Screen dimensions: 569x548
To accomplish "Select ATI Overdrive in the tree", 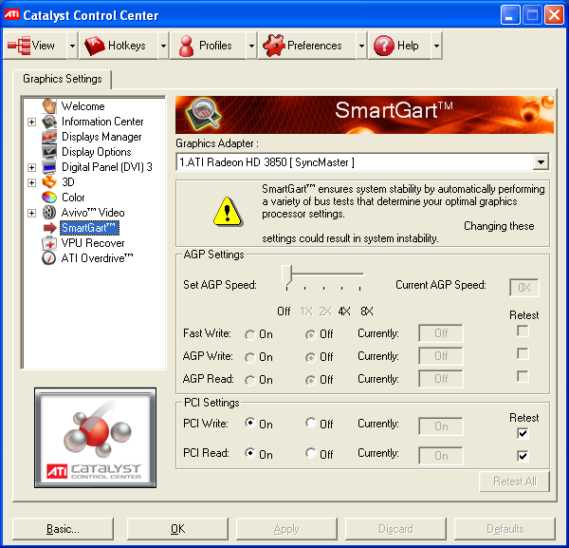I will pos(97,258).
